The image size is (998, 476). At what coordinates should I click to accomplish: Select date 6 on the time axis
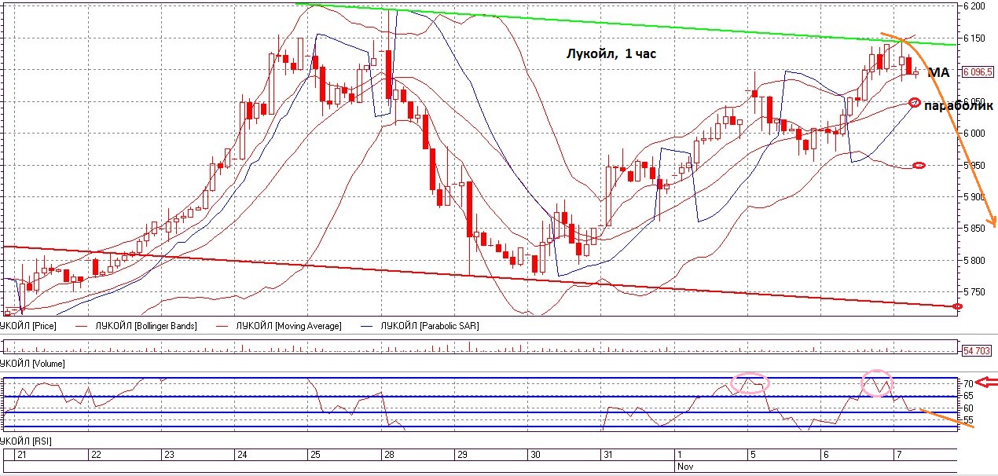pos(824,455)
